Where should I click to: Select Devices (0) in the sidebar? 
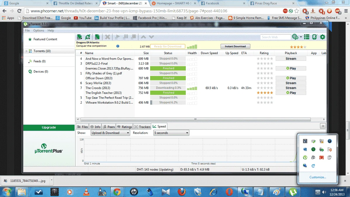click(41, 72)
